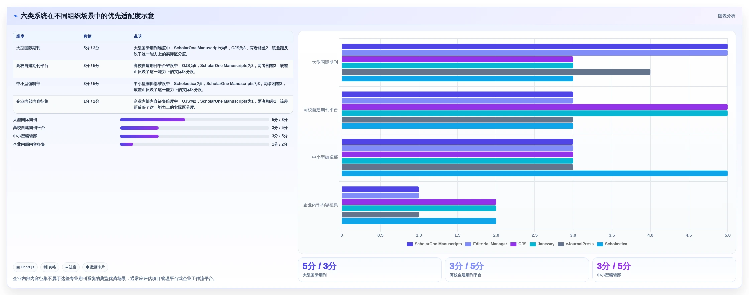Open the 5分 / 3分 大型国际期刊 data card
Screen dimensions: 749x295
370,270
